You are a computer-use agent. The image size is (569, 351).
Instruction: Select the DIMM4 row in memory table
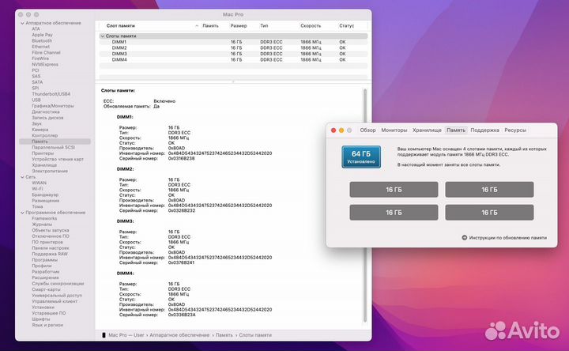pyautogui.click(x=233, y=59)
